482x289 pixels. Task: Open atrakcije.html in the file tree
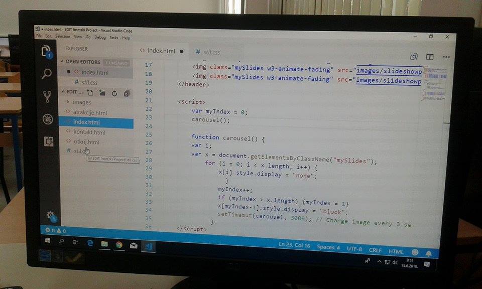pos(90,113)
